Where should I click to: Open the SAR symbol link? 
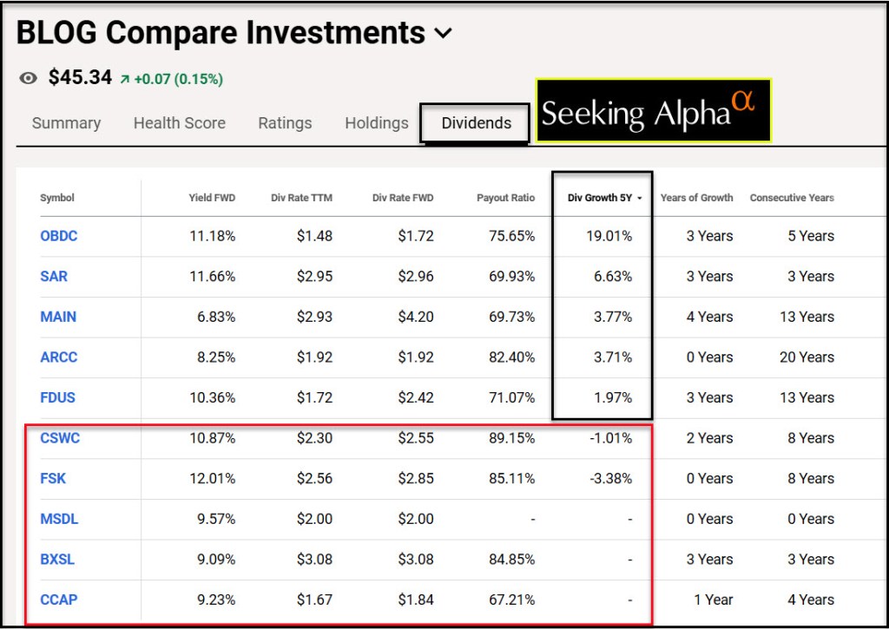[x=54, y=277]
